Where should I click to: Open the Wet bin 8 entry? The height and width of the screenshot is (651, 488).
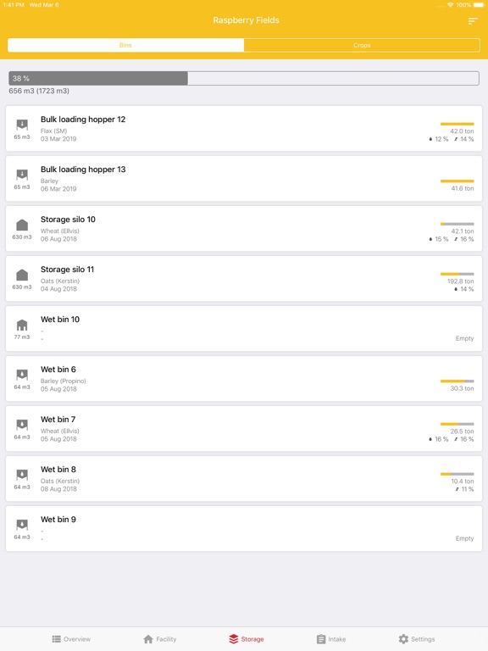click(x=244, y=479)
